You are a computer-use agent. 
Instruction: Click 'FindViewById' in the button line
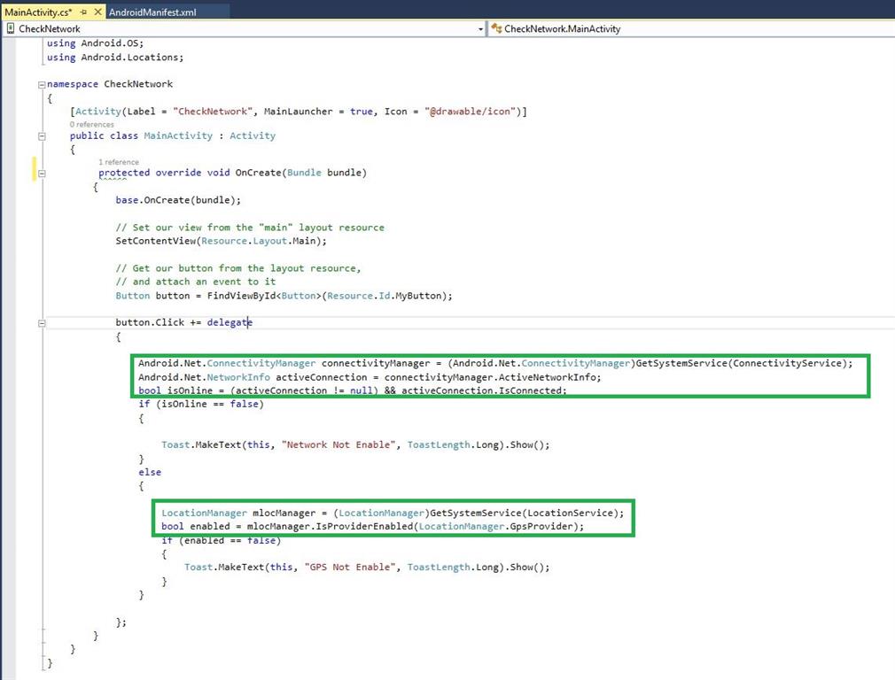[x=241, y=296]
